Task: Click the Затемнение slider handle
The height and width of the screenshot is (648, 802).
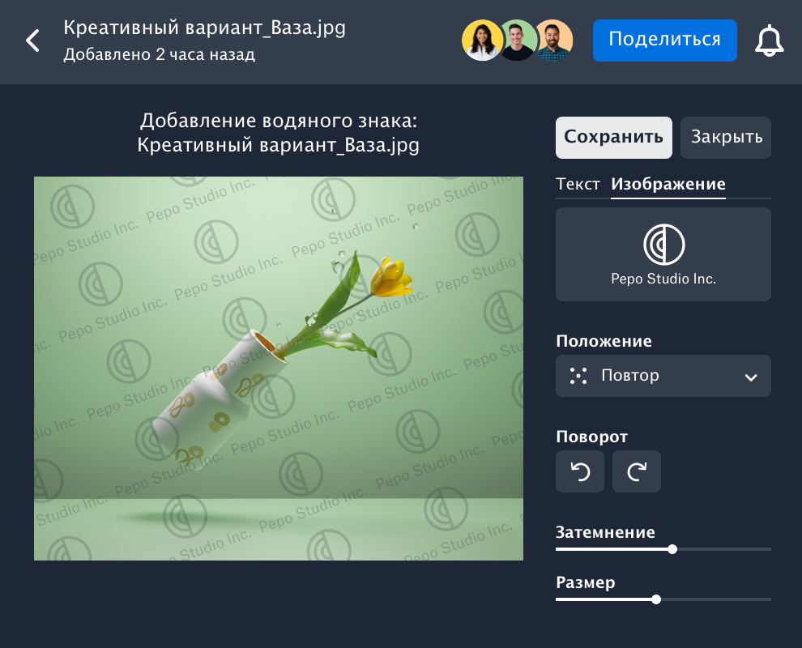Action: click(672, 549)
